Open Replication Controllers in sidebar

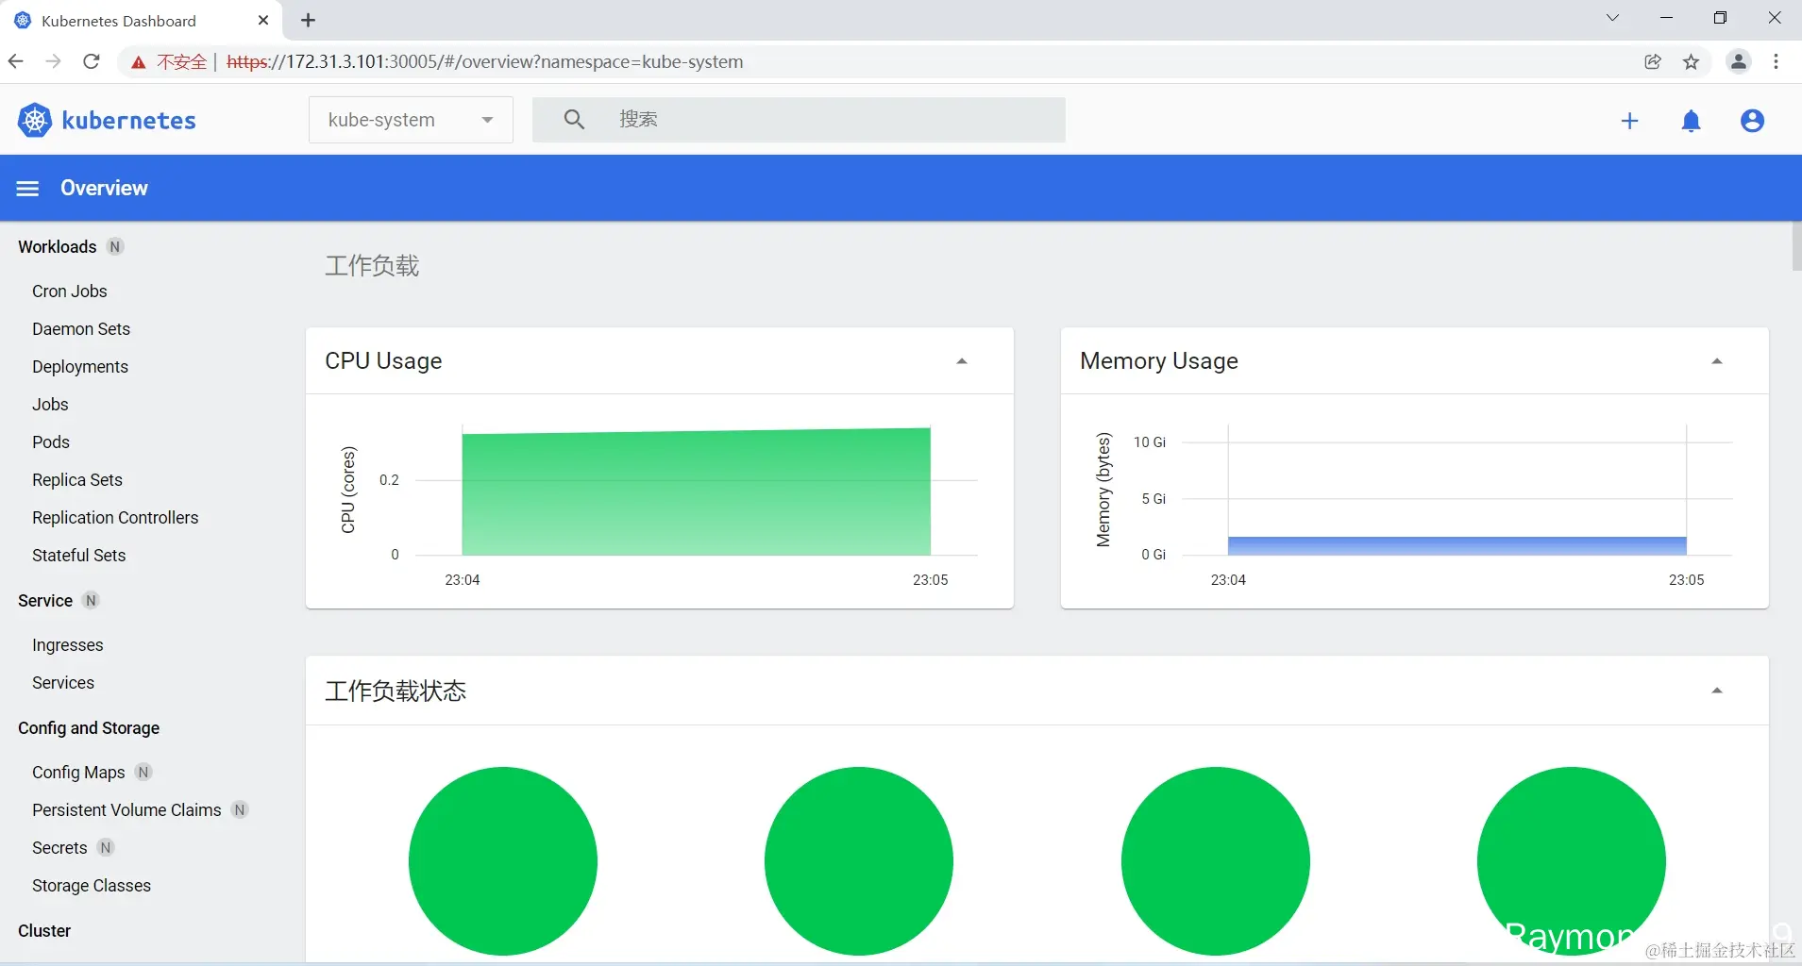[x=115, y=517]
